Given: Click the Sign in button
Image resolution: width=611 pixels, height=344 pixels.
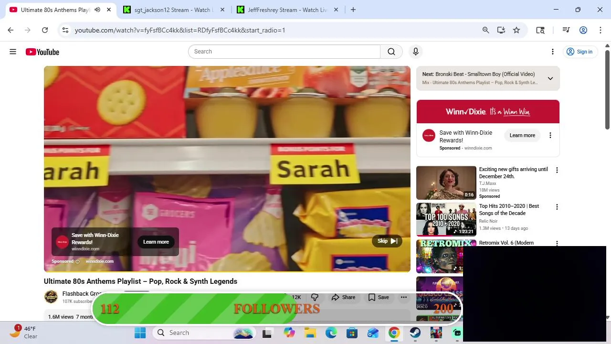Looking at the screenshot, I should coord(579,52).
